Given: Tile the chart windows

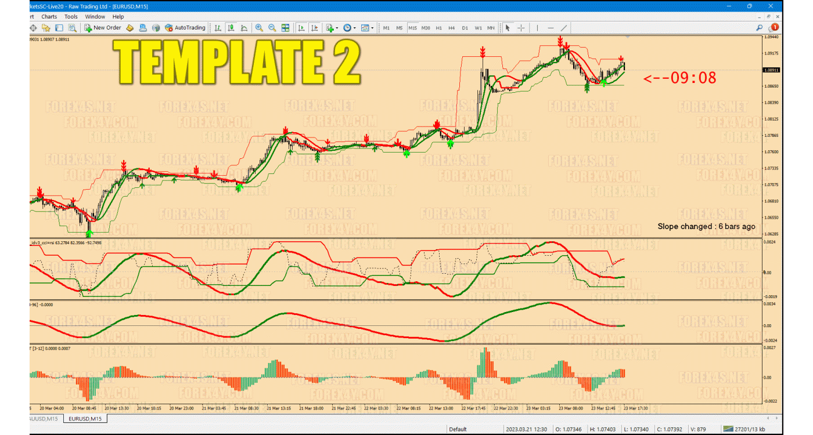Looking at the screenshot, I should pos(285,27).
